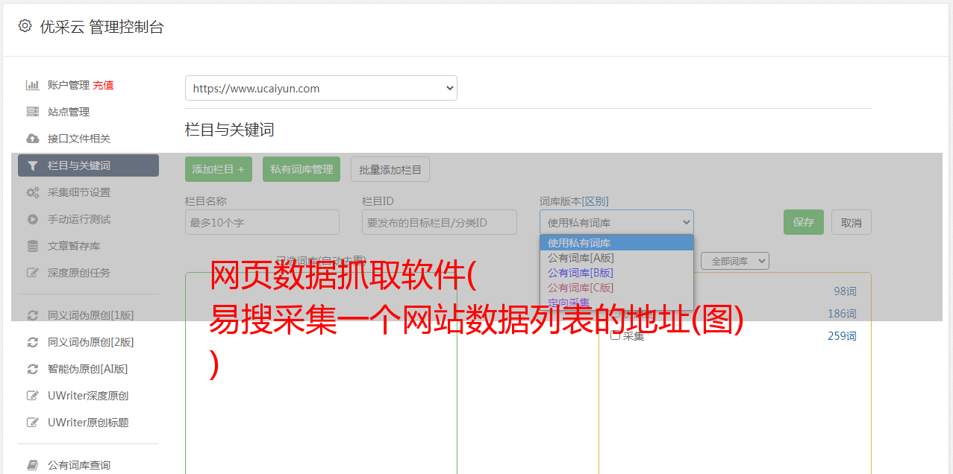The width and height of the screenshot is (953, 474).
Task: Open UWriter原创标题 sidebar entry
Action: coord(88,423)
